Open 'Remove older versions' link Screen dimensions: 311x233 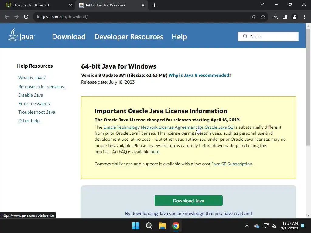(41, 86)
